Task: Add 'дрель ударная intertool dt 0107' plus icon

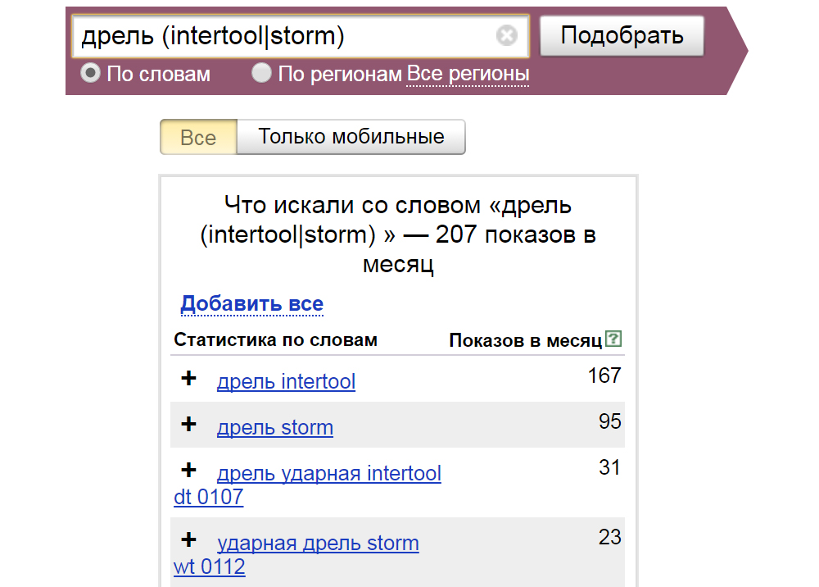Action: tap(189, 471)
